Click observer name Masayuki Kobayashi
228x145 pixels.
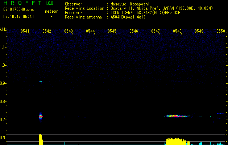130,4
